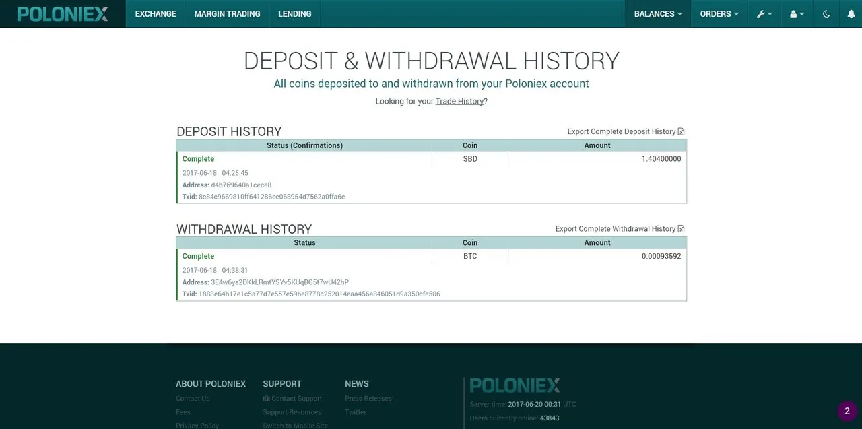Open Contact Support footer link
862x429 pixels.
tap(292, 399)
